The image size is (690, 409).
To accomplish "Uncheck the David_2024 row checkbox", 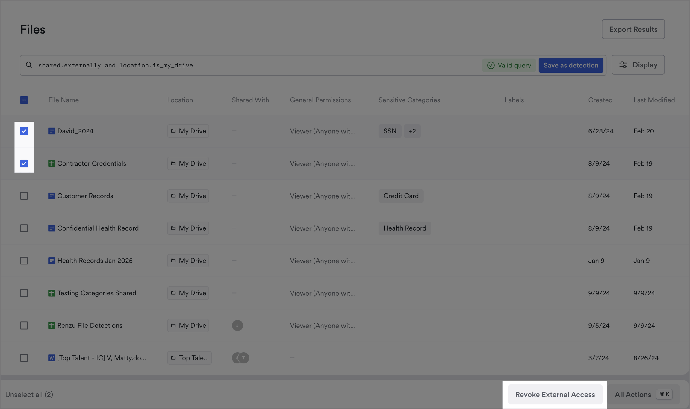I will pos(24,131).
